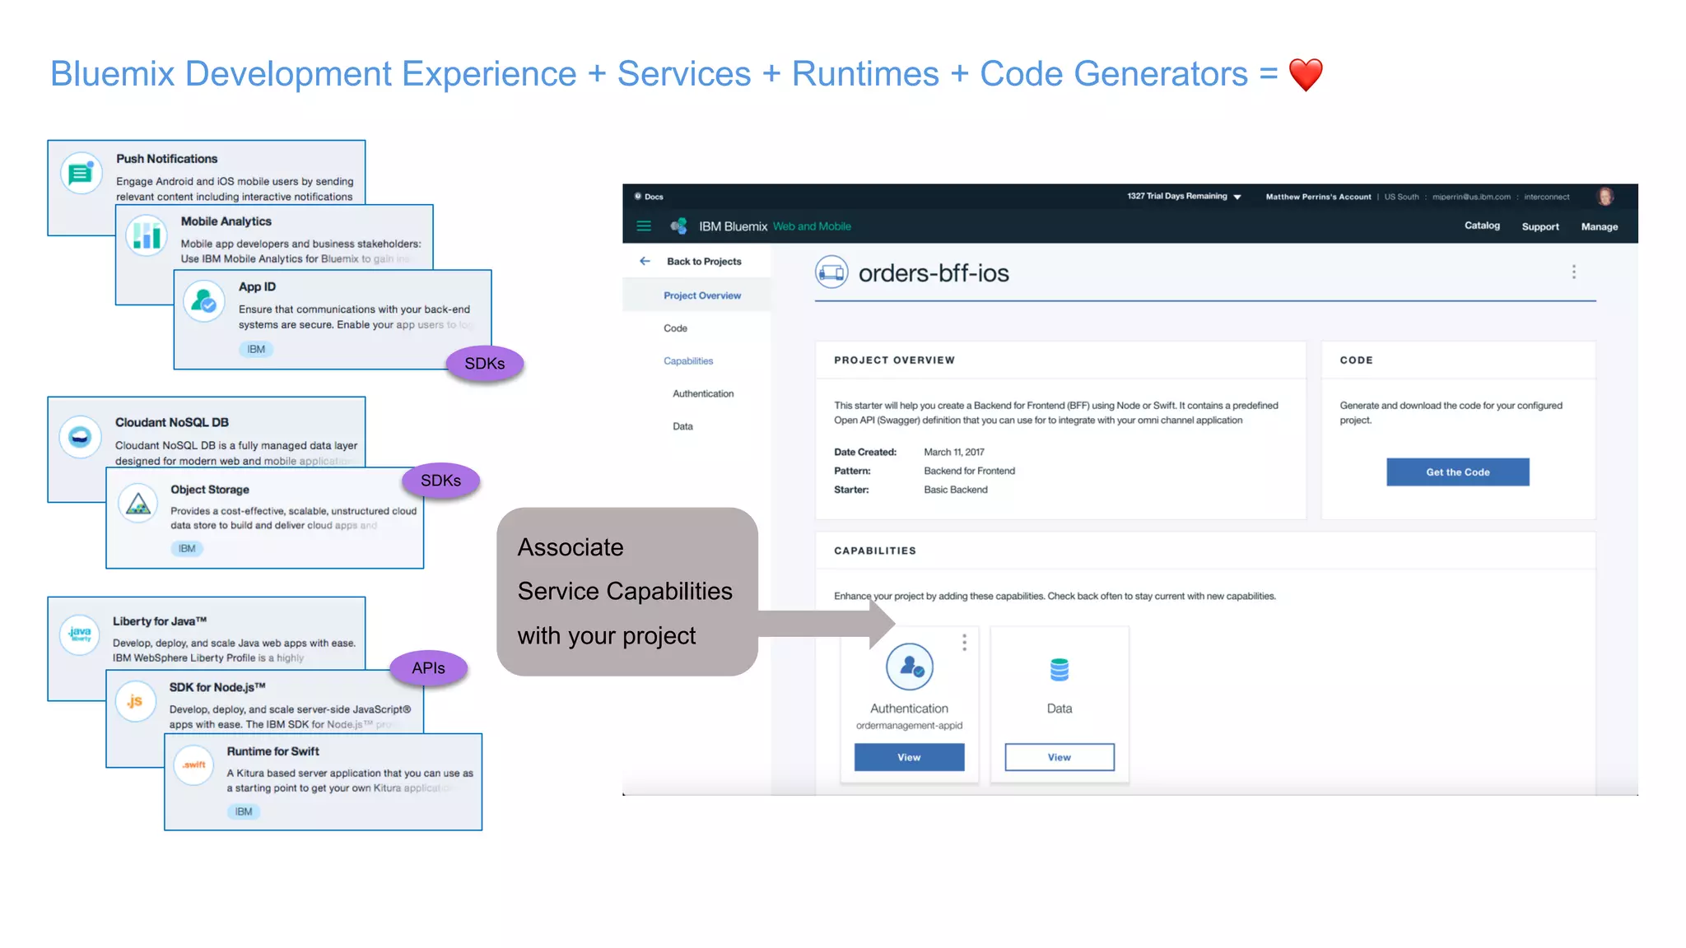Click View under Authentication capability
The height and width of the screenshot is (948, 1686).
909,757
